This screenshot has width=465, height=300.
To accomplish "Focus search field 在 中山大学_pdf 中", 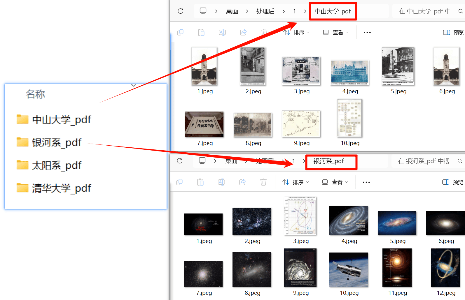I will pos(424,11).
